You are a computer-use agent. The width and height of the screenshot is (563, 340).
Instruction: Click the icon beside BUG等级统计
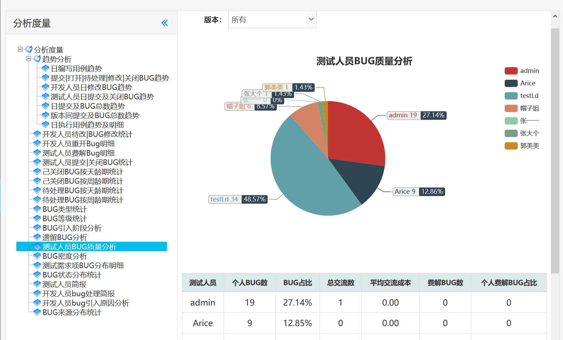pos(37,218)
